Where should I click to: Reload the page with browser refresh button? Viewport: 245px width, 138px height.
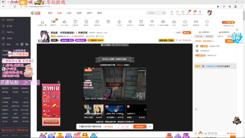[15, 6]
